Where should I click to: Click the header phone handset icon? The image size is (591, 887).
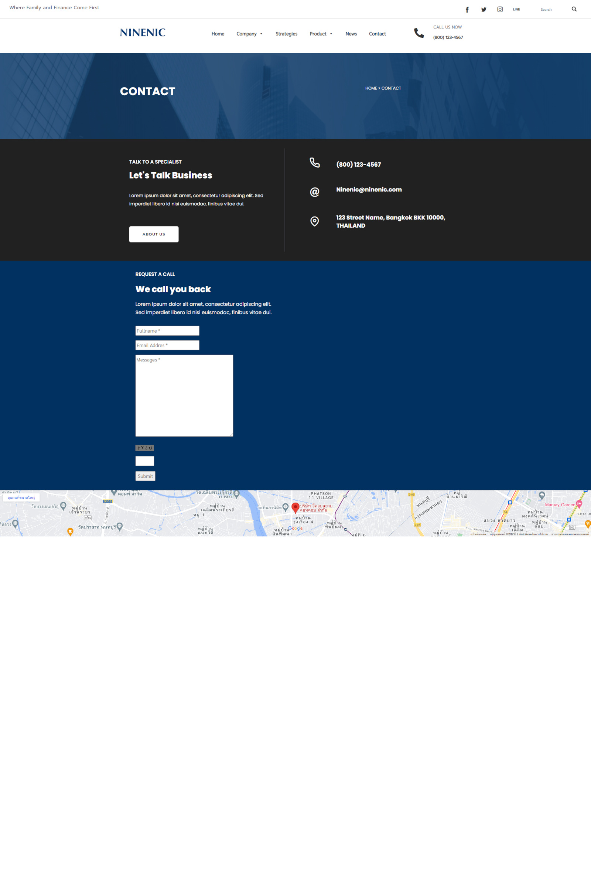tap(419, 33)
